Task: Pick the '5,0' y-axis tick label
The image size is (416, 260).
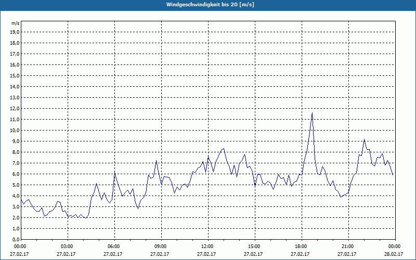Action: (16, 185)
